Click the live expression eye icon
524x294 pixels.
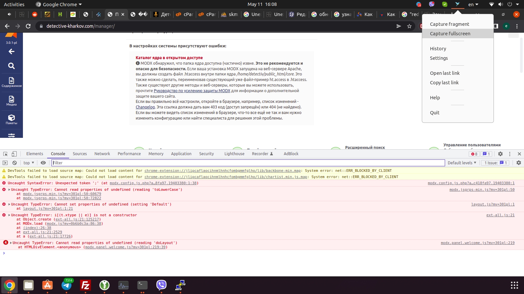click(x=43, y=163)
